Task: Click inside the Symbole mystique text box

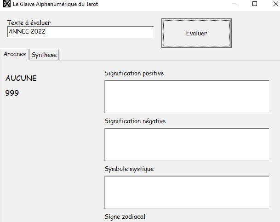Action: [187, 192]
